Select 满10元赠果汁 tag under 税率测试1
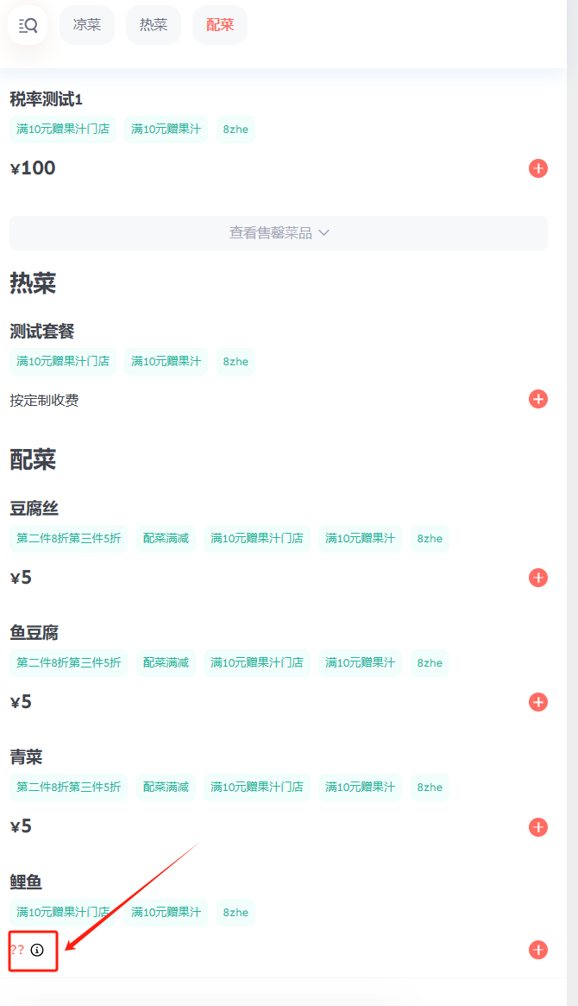Viewport: 578px width, 1006px height. coord(166,129)
